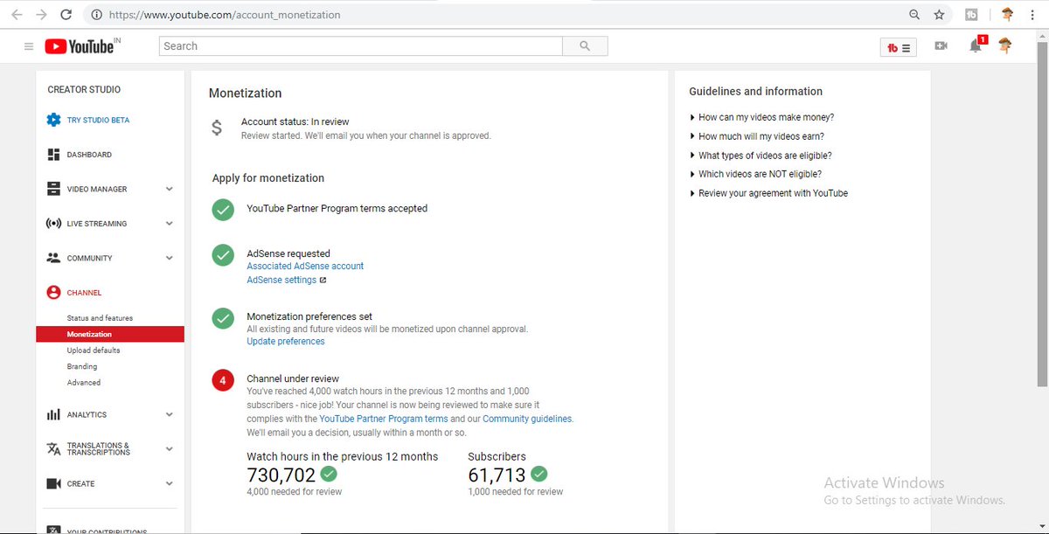The width and height of the screenshot is (1049, 534).
Task: Open the Dashboard menu item
Action: click(x=89, y=155)
